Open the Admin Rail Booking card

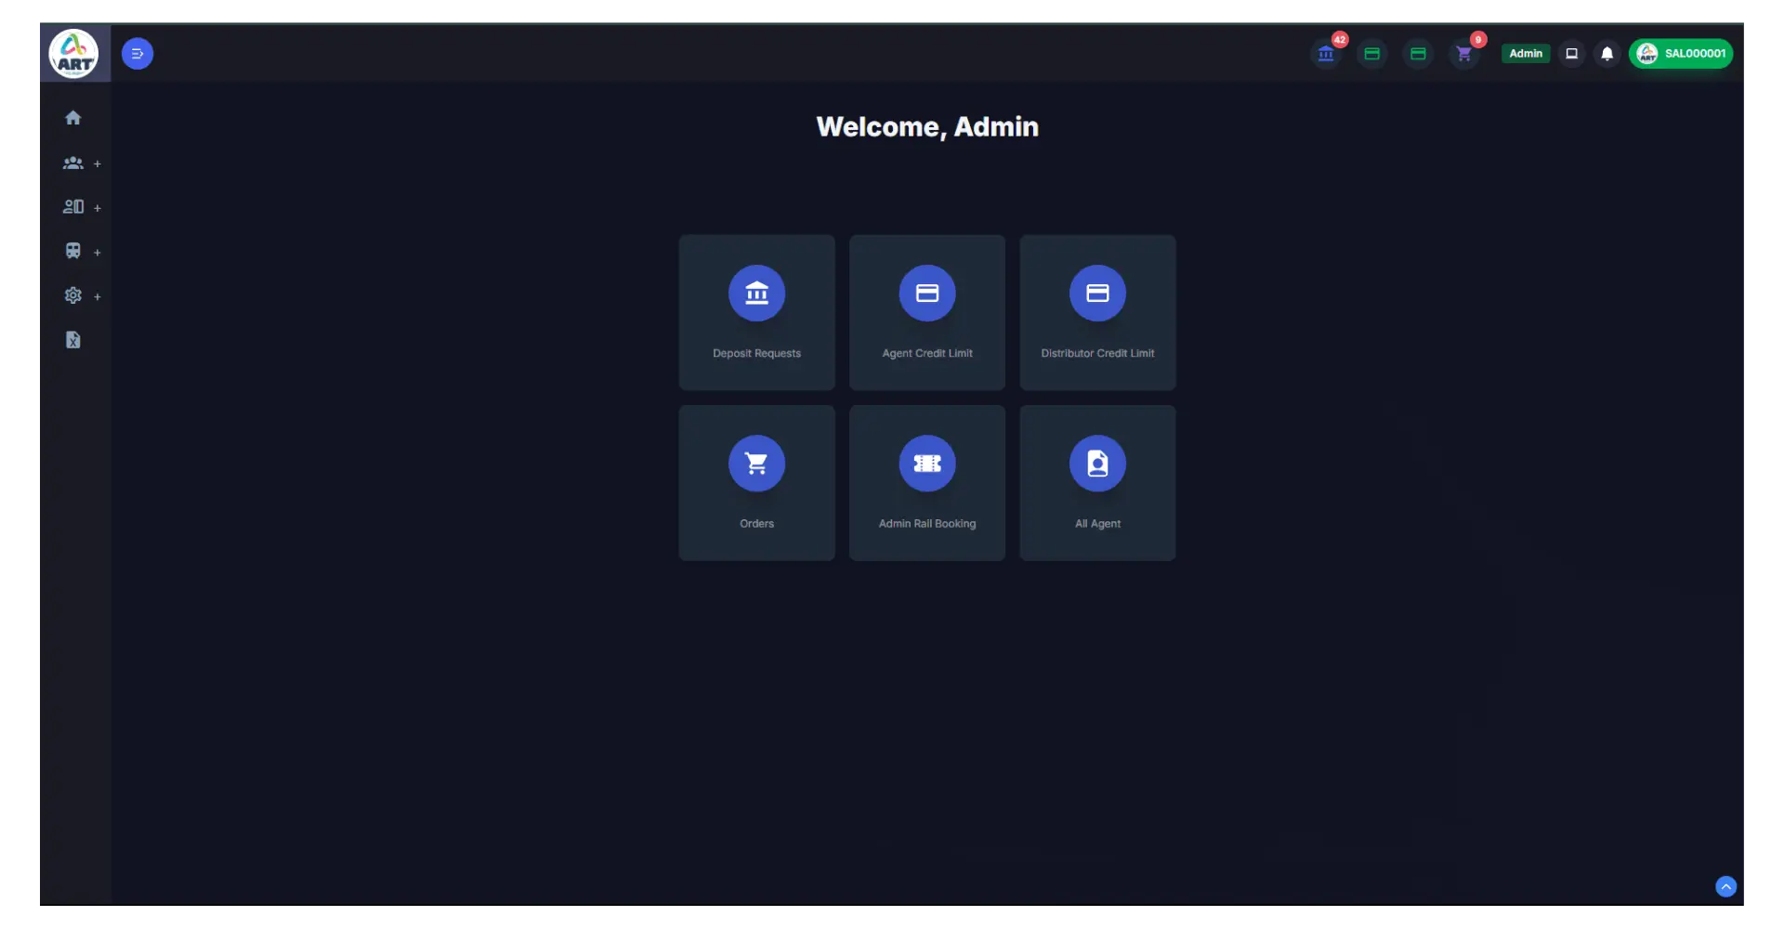pos(927,483)
